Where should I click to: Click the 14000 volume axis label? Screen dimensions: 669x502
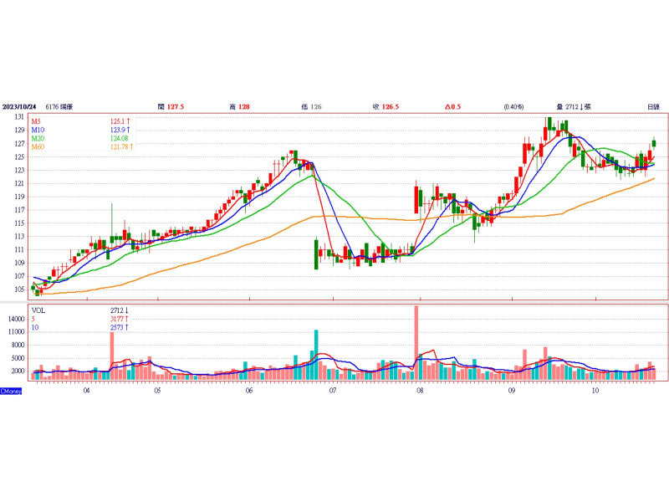click(17, 319)
